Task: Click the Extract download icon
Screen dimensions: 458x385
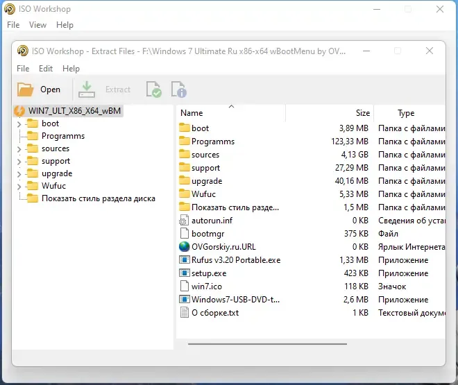Action: (x=87, y=89)
